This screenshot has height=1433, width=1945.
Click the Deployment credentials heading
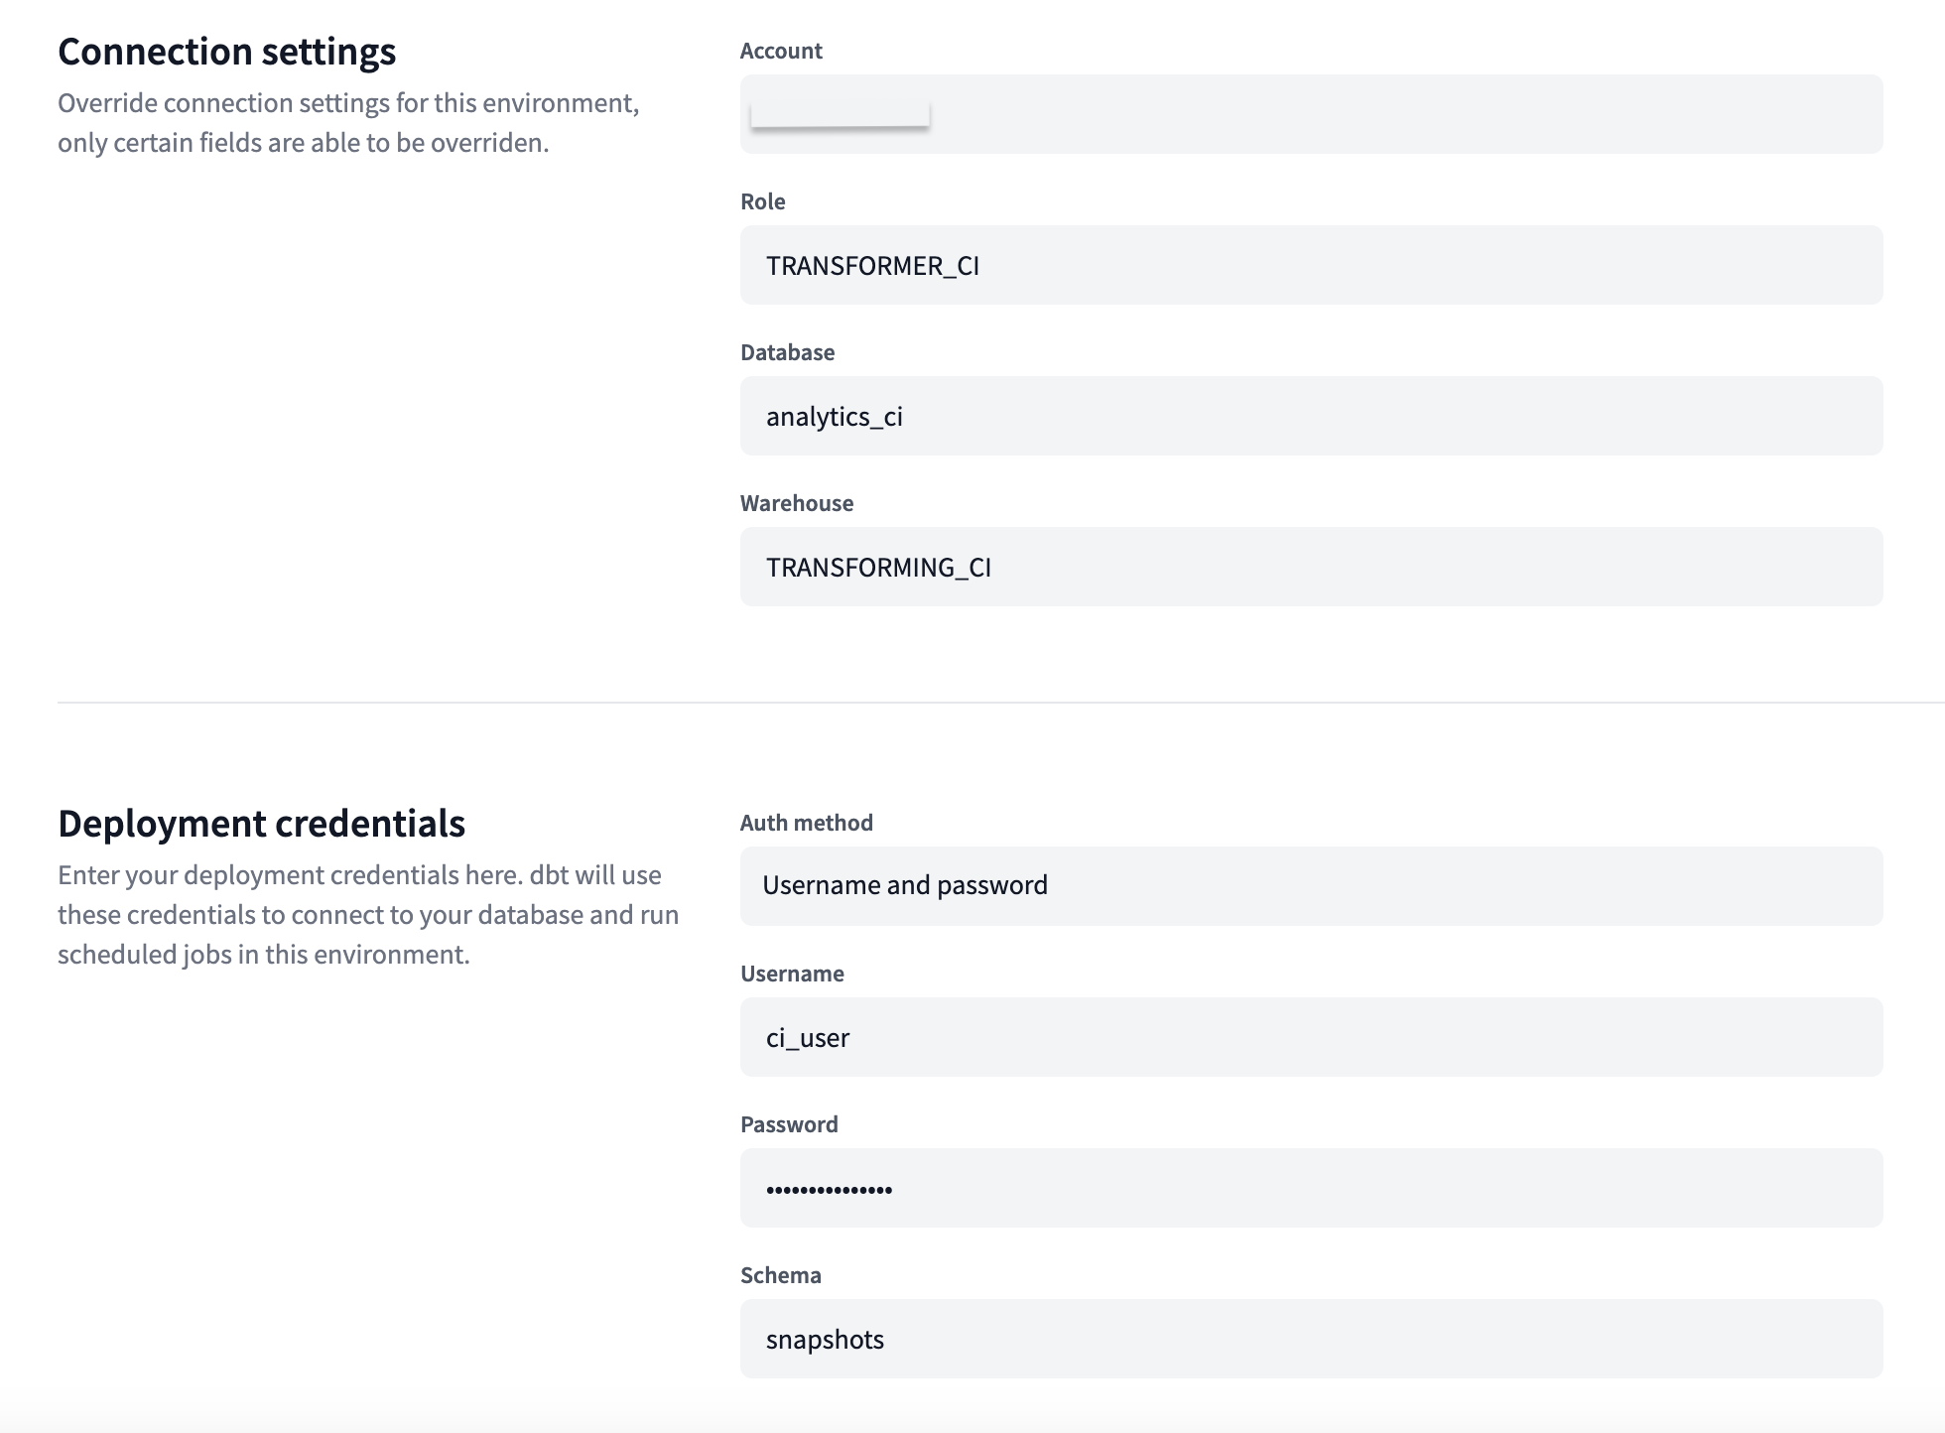tap(261, 823)
